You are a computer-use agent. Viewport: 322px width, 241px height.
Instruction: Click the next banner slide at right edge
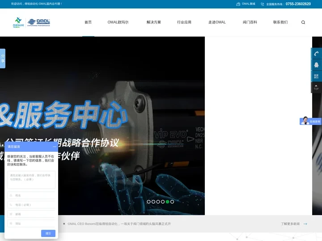[x=317, y=126]
